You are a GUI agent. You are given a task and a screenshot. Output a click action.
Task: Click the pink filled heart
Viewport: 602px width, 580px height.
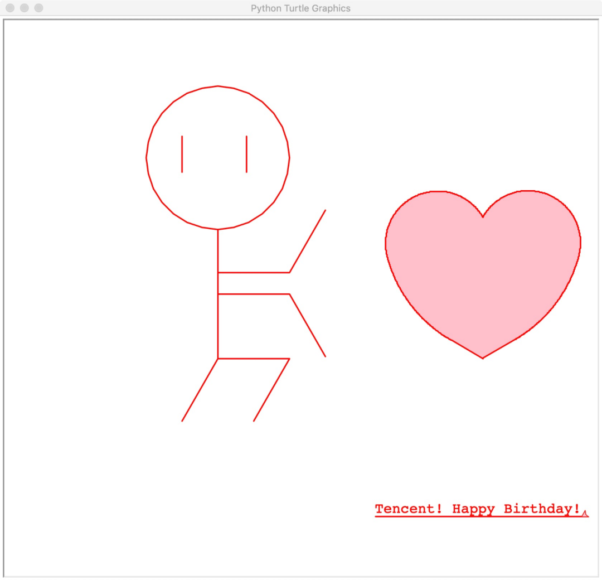pyautogui.click(x=483, y=274)
